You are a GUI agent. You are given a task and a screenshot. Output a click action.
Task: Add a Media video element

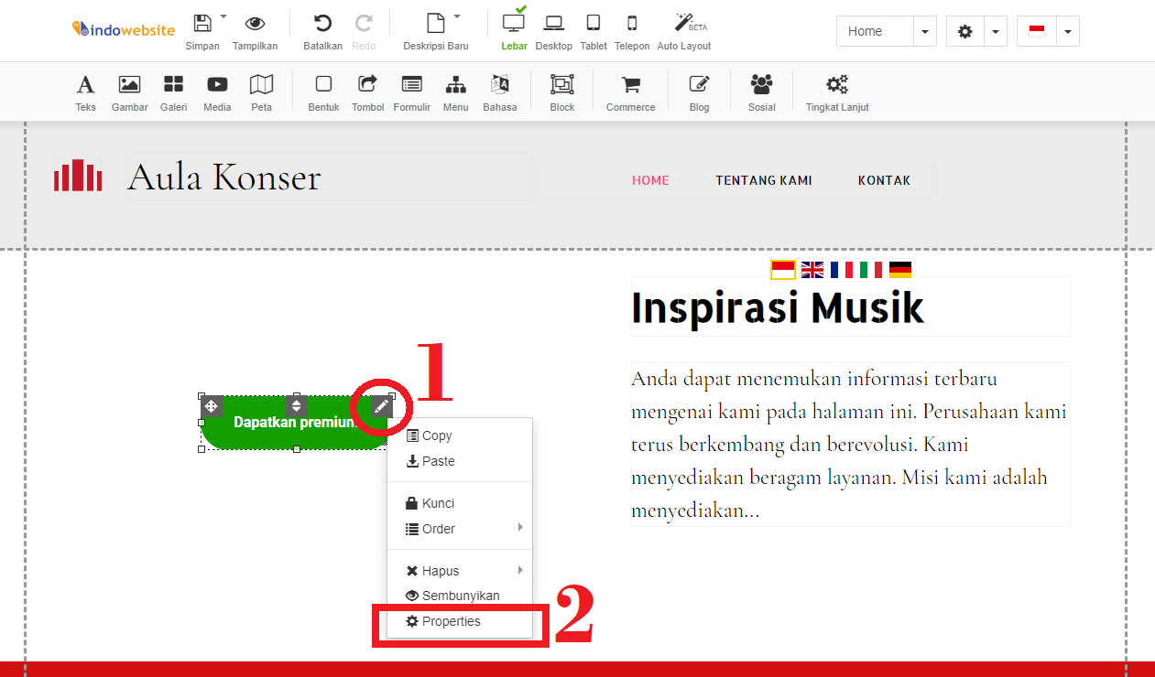217,94
